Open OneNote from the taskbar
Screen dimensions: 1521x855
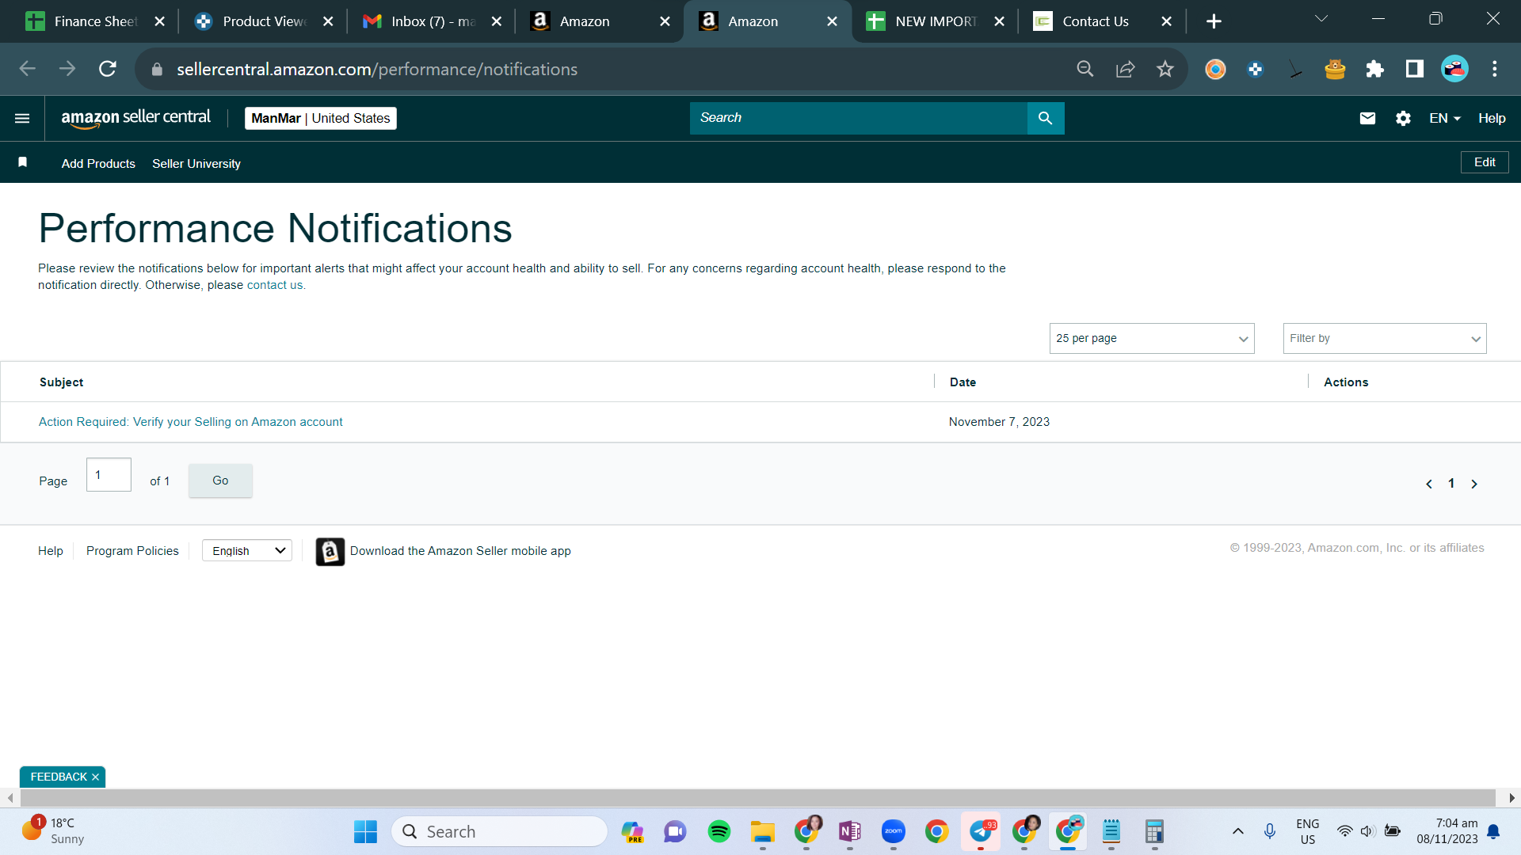pyautogui.click(x=850, y=831)
